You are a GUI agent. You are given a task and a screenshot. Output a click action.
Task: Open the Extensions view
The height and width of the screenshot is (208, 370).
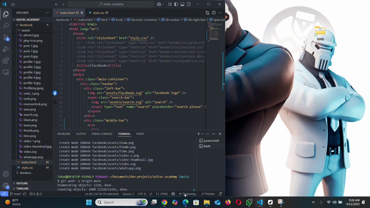(6, 61)
